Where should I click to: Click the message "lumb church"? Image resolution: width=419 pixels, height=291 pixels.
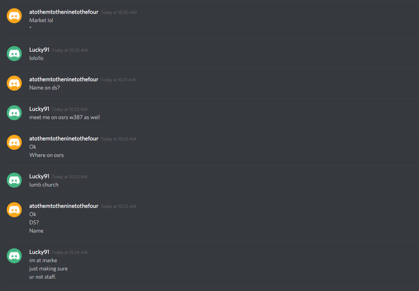click(x=44, y=185)
